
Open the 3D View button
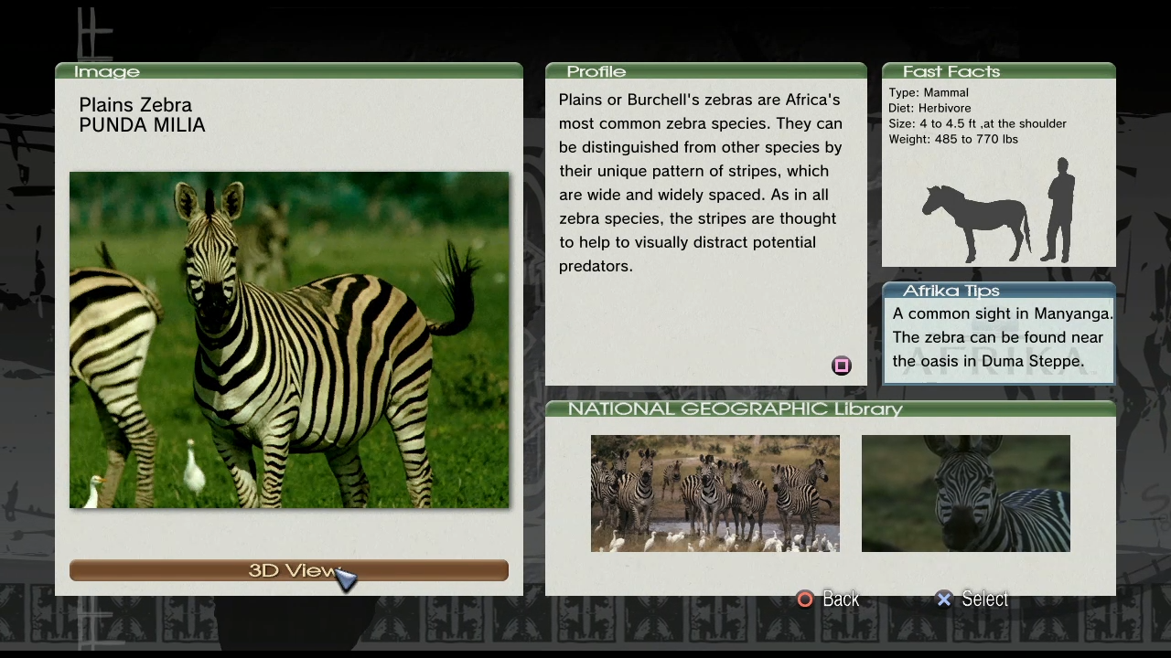[289, 570]
